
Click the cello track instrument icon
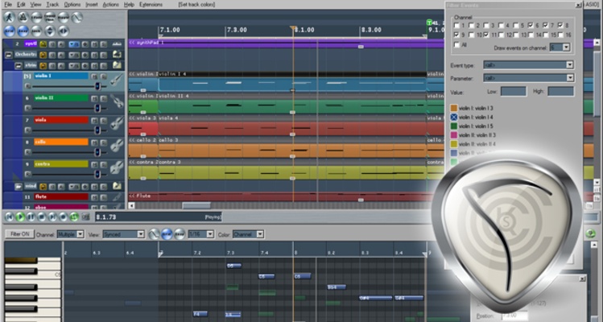tap(117, 146)
